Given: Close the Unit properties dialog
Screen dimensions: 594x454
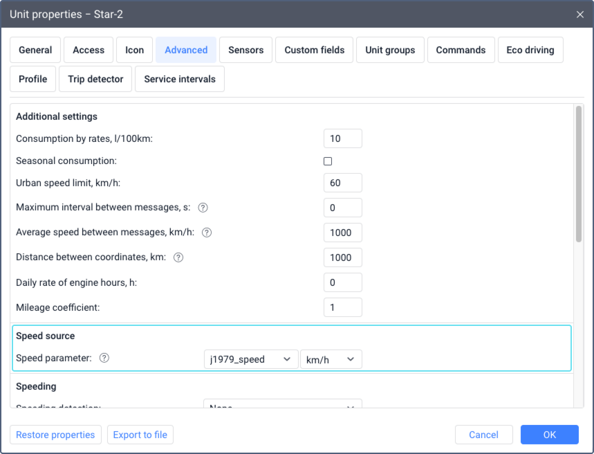Looking at the screenshot, I should (579, 14).
